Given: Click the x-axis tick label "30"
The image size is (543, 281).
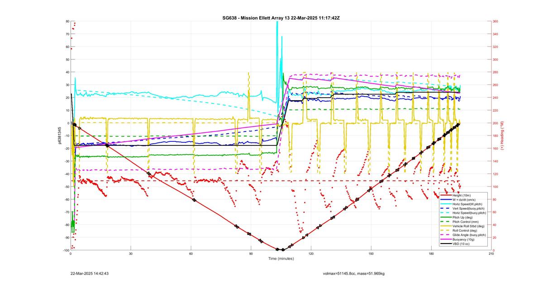Looking at the screenshot, I should pos(131,253).
